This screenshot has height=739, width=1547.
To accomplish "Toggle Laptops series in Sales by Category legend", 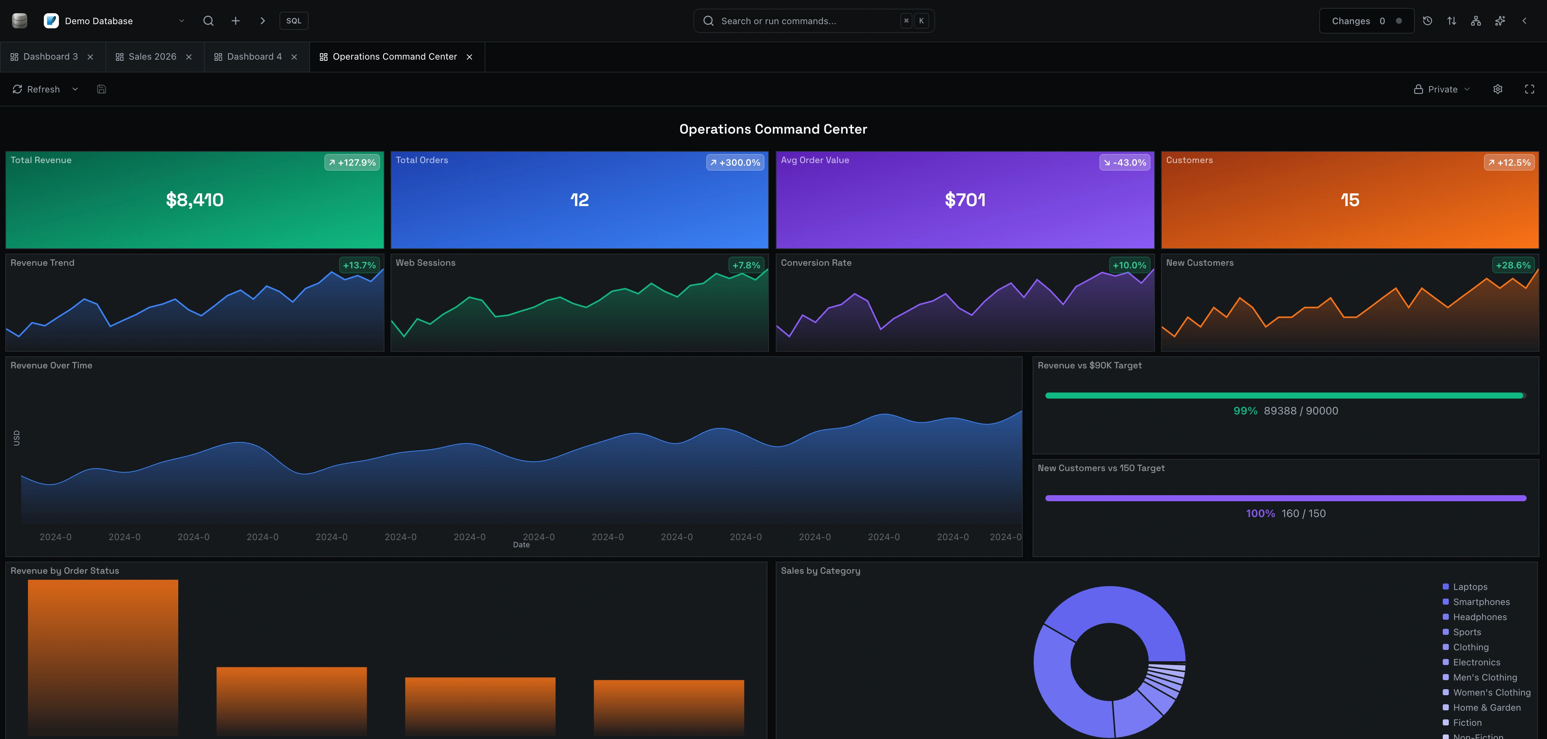I will [1470, 587].
